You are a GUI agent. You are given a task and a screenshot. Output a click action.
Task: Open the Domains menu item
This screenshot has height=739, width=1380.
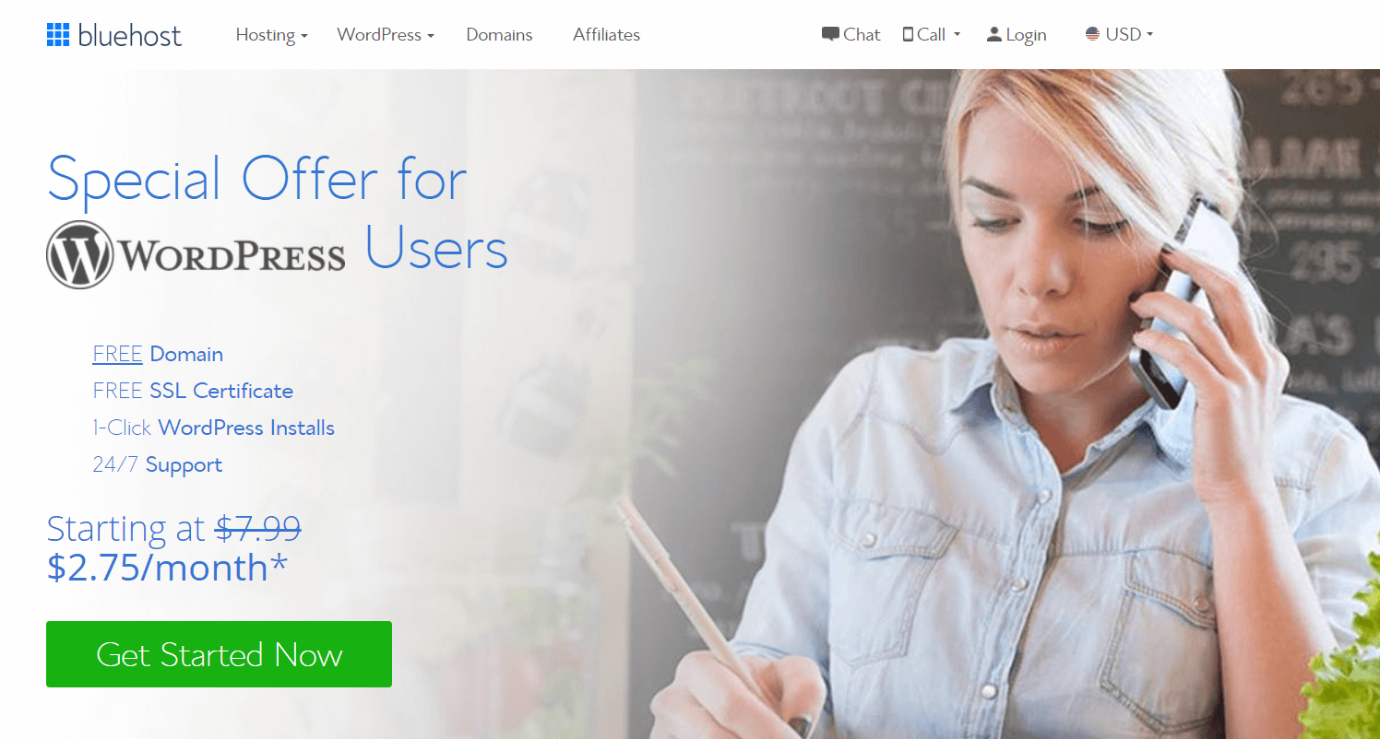click(499, 35)
